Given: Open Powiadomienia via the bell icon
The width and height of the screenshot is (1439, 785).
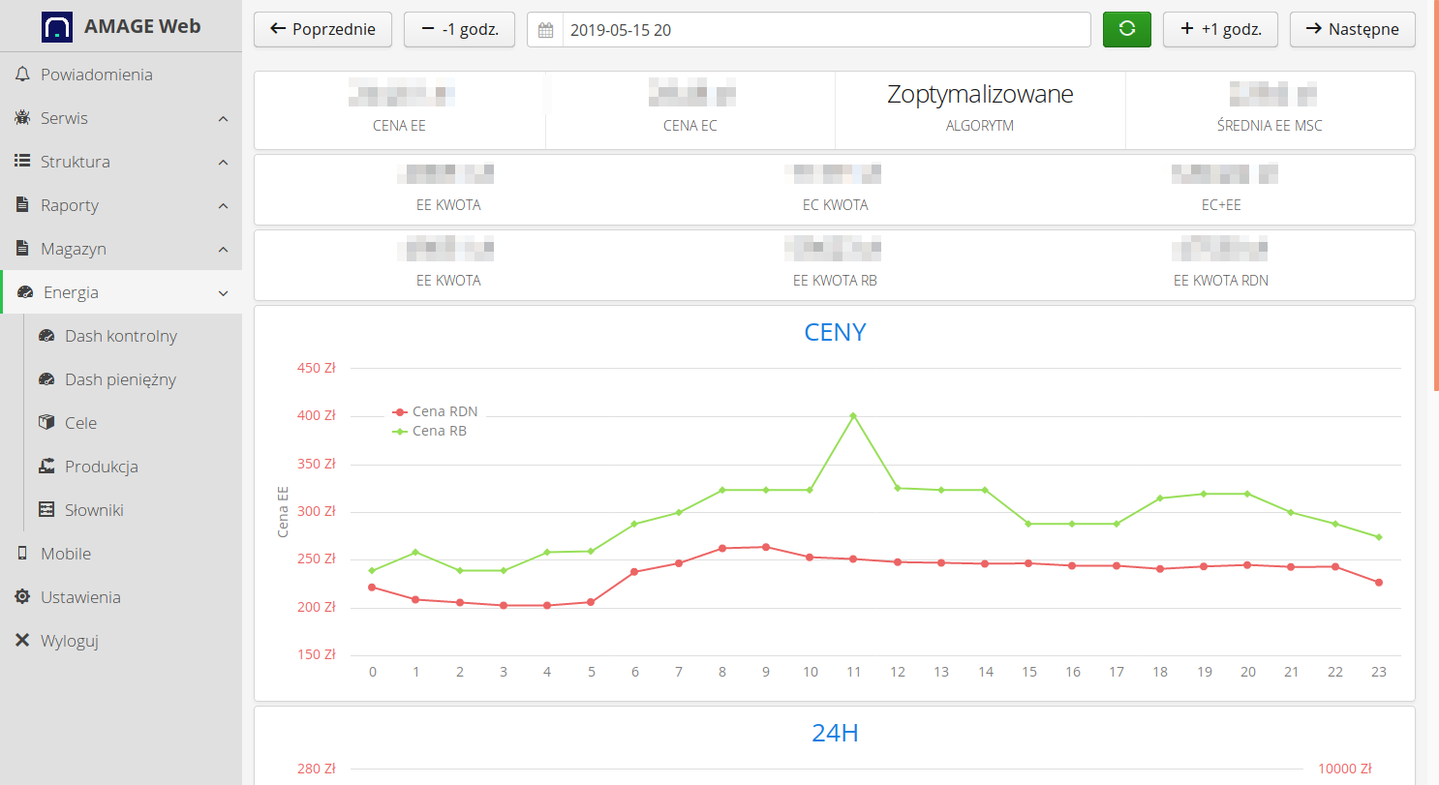Looking at the screenshot, I should coord(21,74).
